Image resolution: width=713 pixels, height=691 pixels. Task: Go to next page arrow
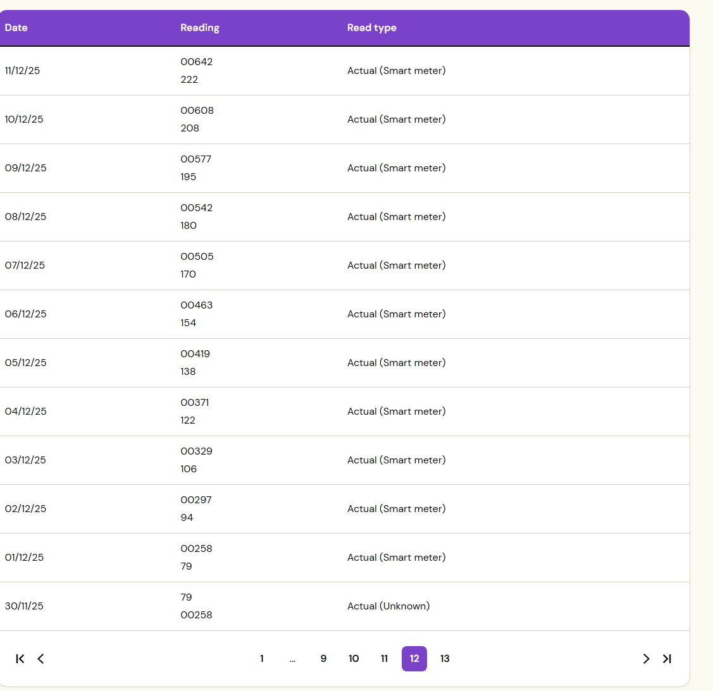click(646, 659)
